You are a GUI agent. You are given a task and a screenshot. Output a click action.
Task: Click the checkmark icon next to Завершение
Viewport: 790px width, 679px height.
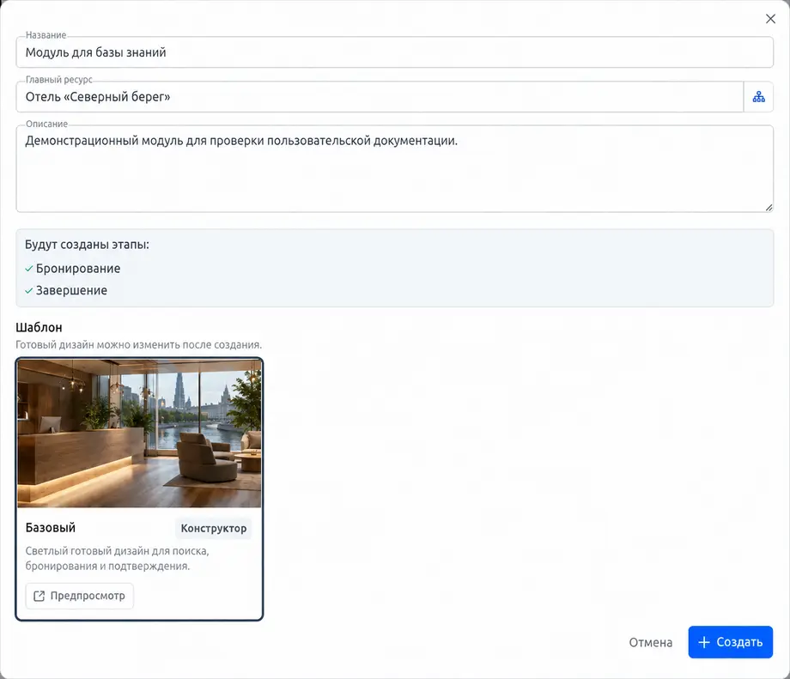pos(28,291)
